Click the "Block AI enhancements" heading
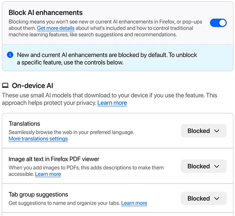Screen dimensions: 235x216 click(x=45, y=13)
